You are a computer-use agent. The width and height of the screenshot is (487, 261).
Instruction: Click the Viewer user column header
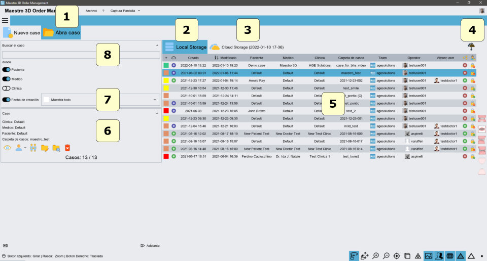(445, 58)
